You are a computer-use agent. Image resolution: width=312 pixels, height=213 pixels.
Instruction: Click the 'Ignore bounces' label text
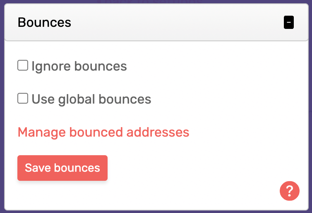coord(79,66)
